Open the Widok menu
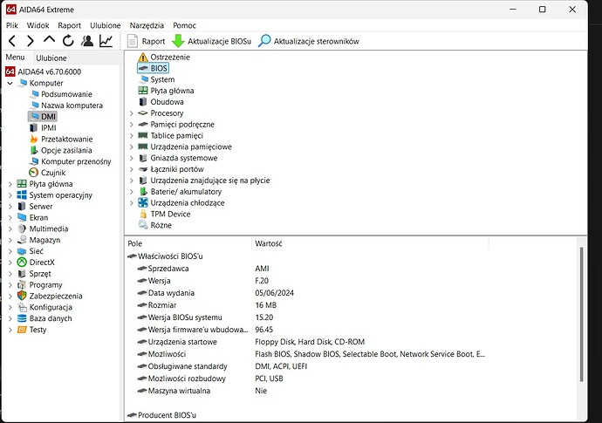602x423 pixels. (x=38, y=25)
